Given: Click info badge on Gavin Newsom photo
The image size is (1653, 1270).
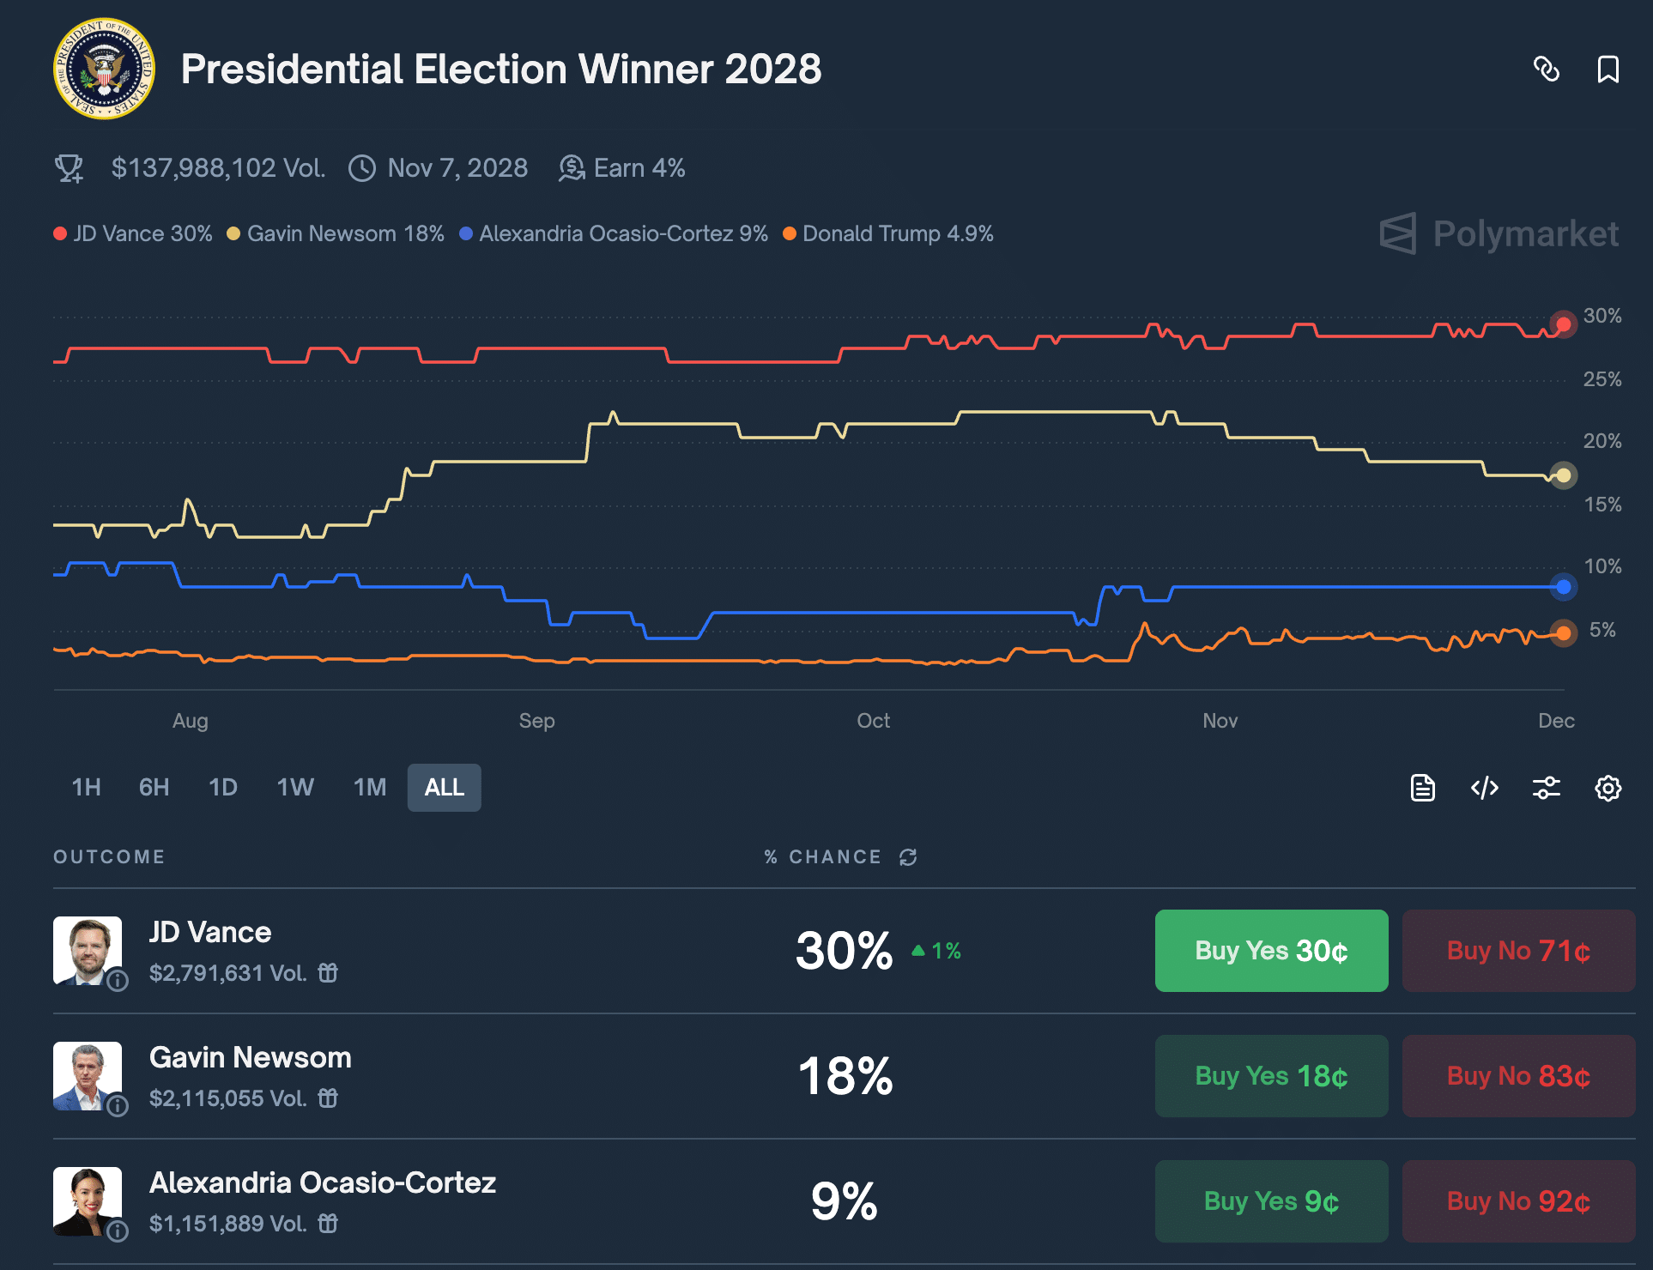Looking at the screenshot, I should click(118, 1105).
